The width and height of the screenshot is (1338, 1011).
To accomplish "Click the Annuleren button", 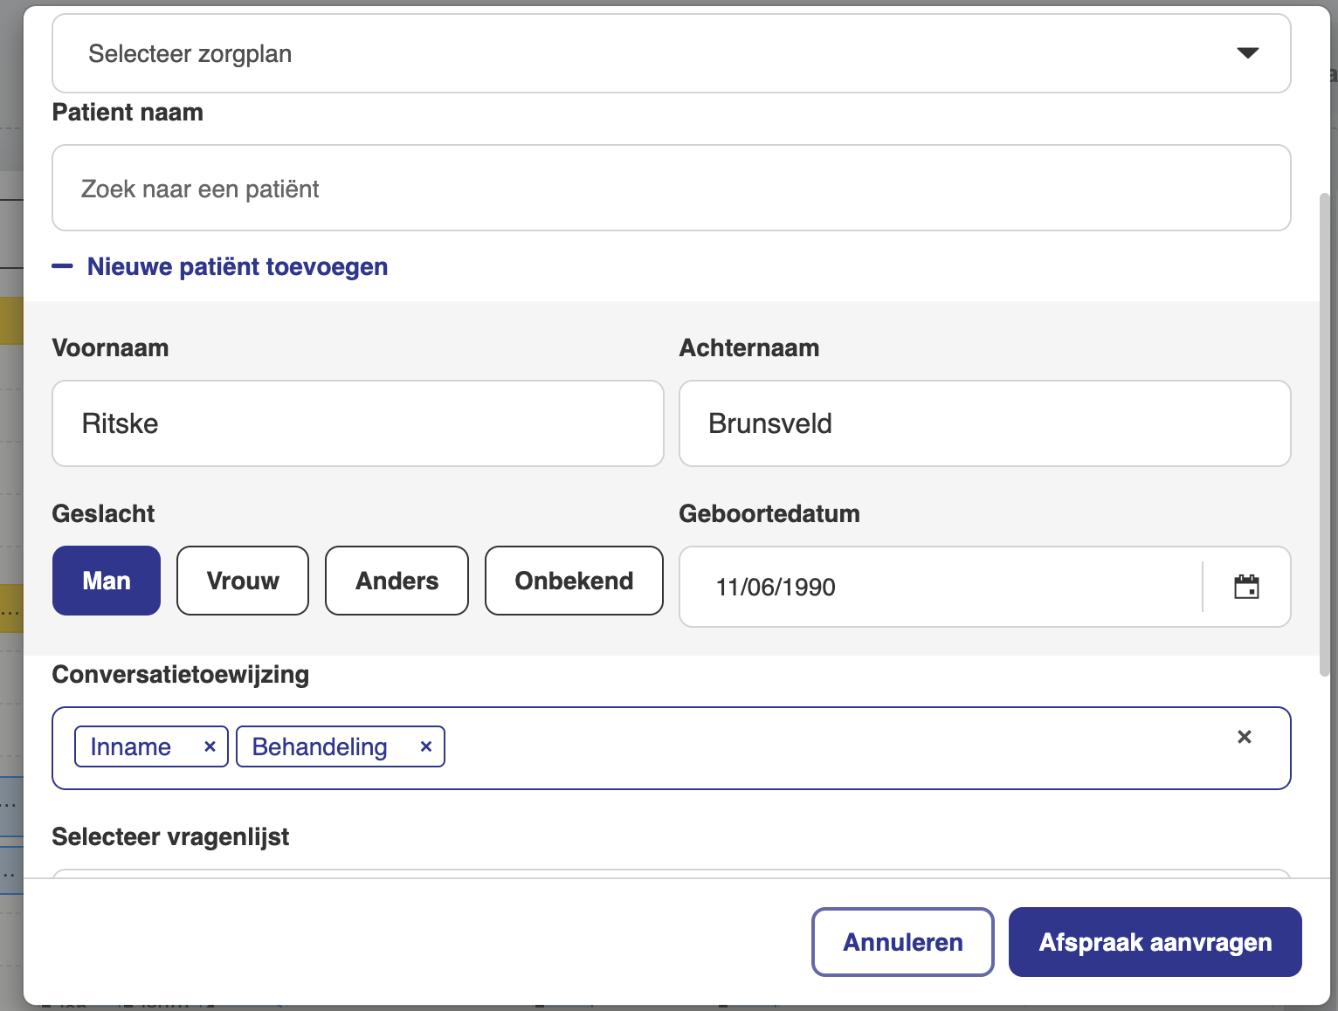I will point(902,942).
